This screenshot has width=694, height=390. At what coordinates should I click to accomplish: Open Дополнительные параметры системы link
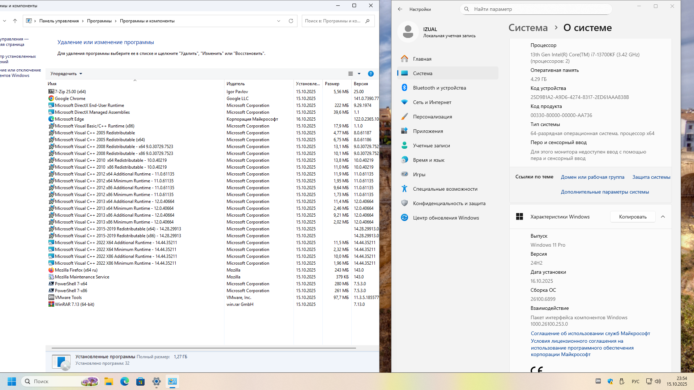pyautogui.click(x=605, y=192)
